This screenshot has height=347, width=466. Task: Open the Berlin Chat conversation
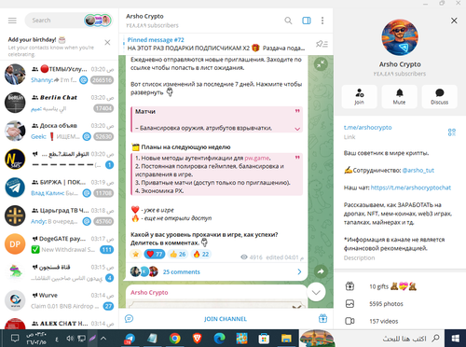[59, 103]
